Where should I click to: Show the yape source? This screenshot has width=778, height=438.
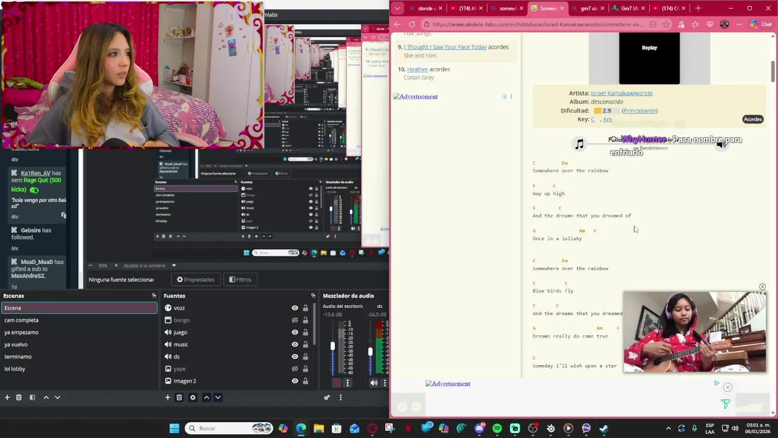[295, 369]
